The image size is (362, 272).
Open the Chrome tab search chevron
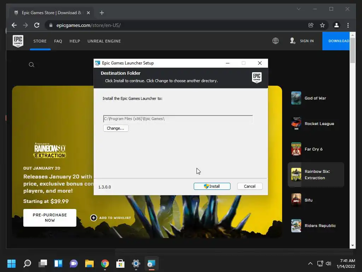[x=298, y=9]
